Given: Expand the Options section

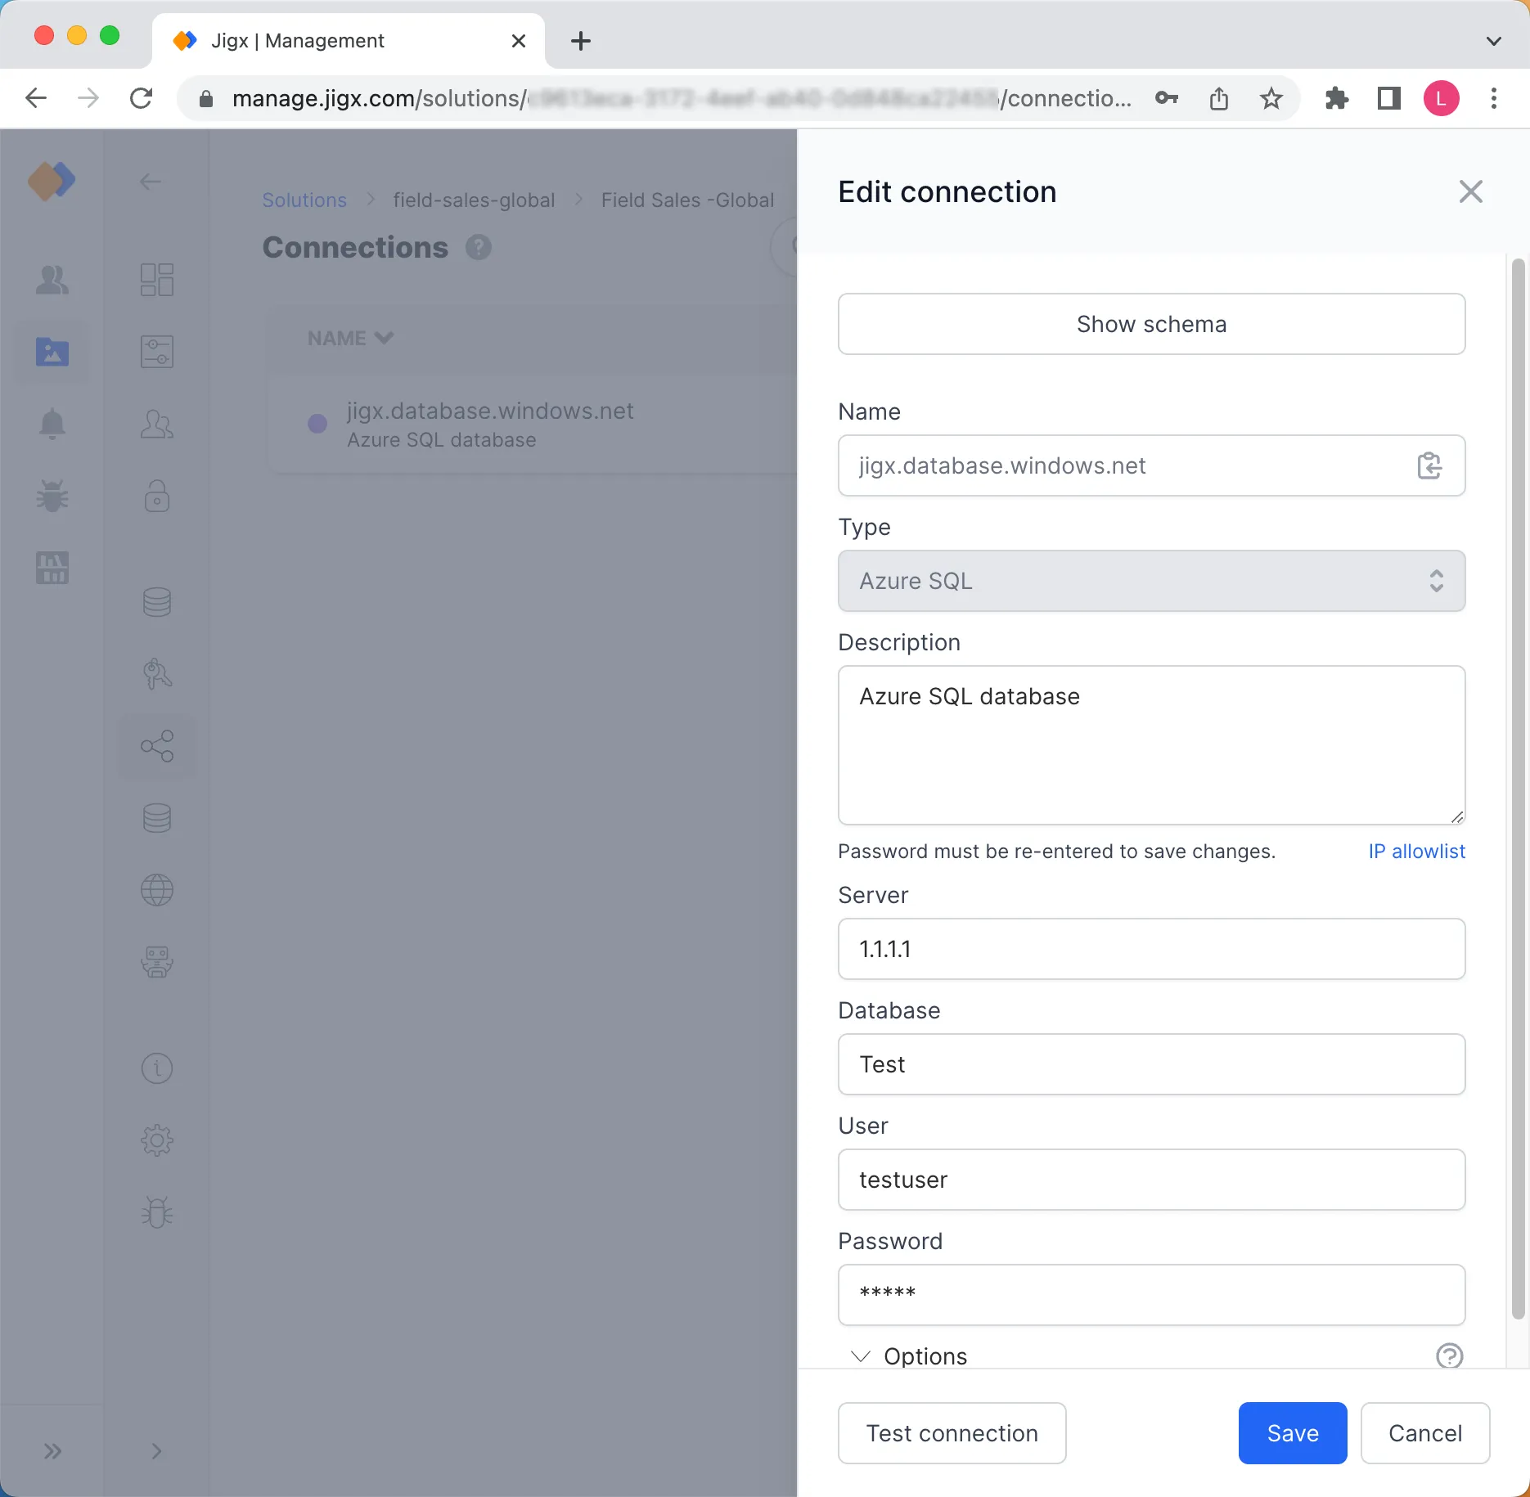Looking at the screenshot, I should coord(909,1356).
